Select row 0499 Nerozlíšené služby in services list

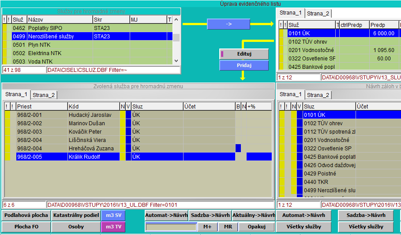[87, 36]
